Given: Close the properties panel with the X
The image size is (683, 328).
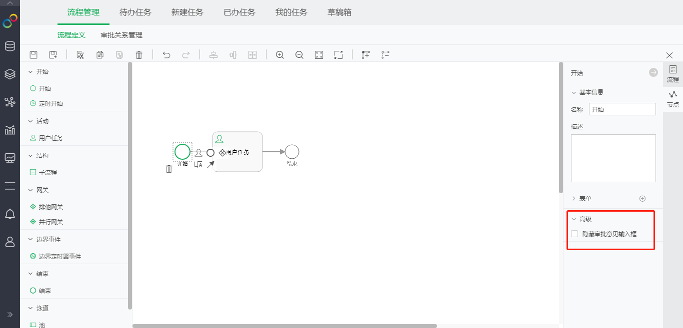Looking at the screenshot, I should coord(669,55).
